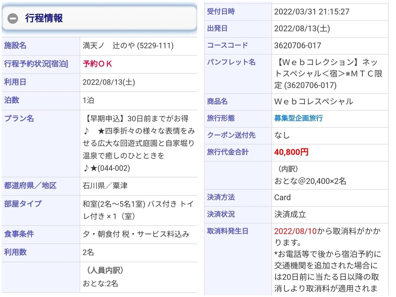This screenshot has height=297, width=396.
Task: Click the 決済状況 value 決済成立
Action: [x=290, y=214]
